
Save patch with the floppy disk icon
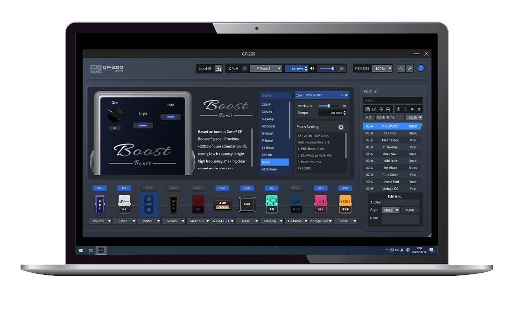368,109
